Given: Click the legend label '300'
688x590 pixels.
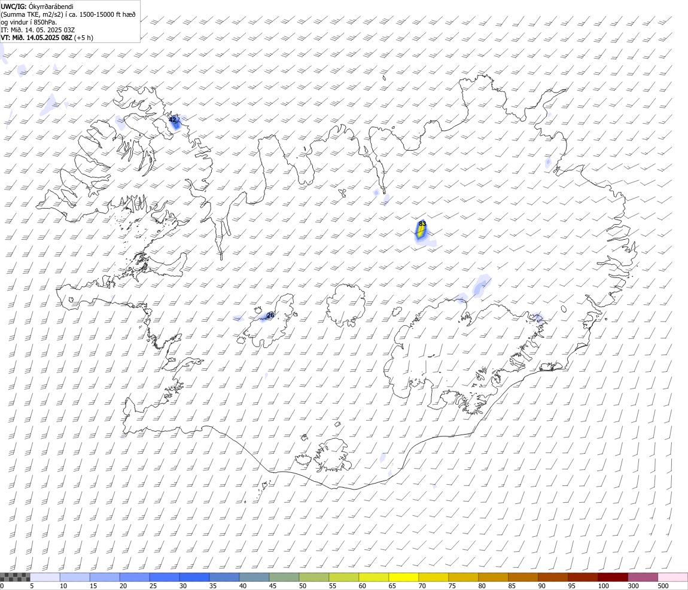Looking at the screenshot, I should (633, 586).
